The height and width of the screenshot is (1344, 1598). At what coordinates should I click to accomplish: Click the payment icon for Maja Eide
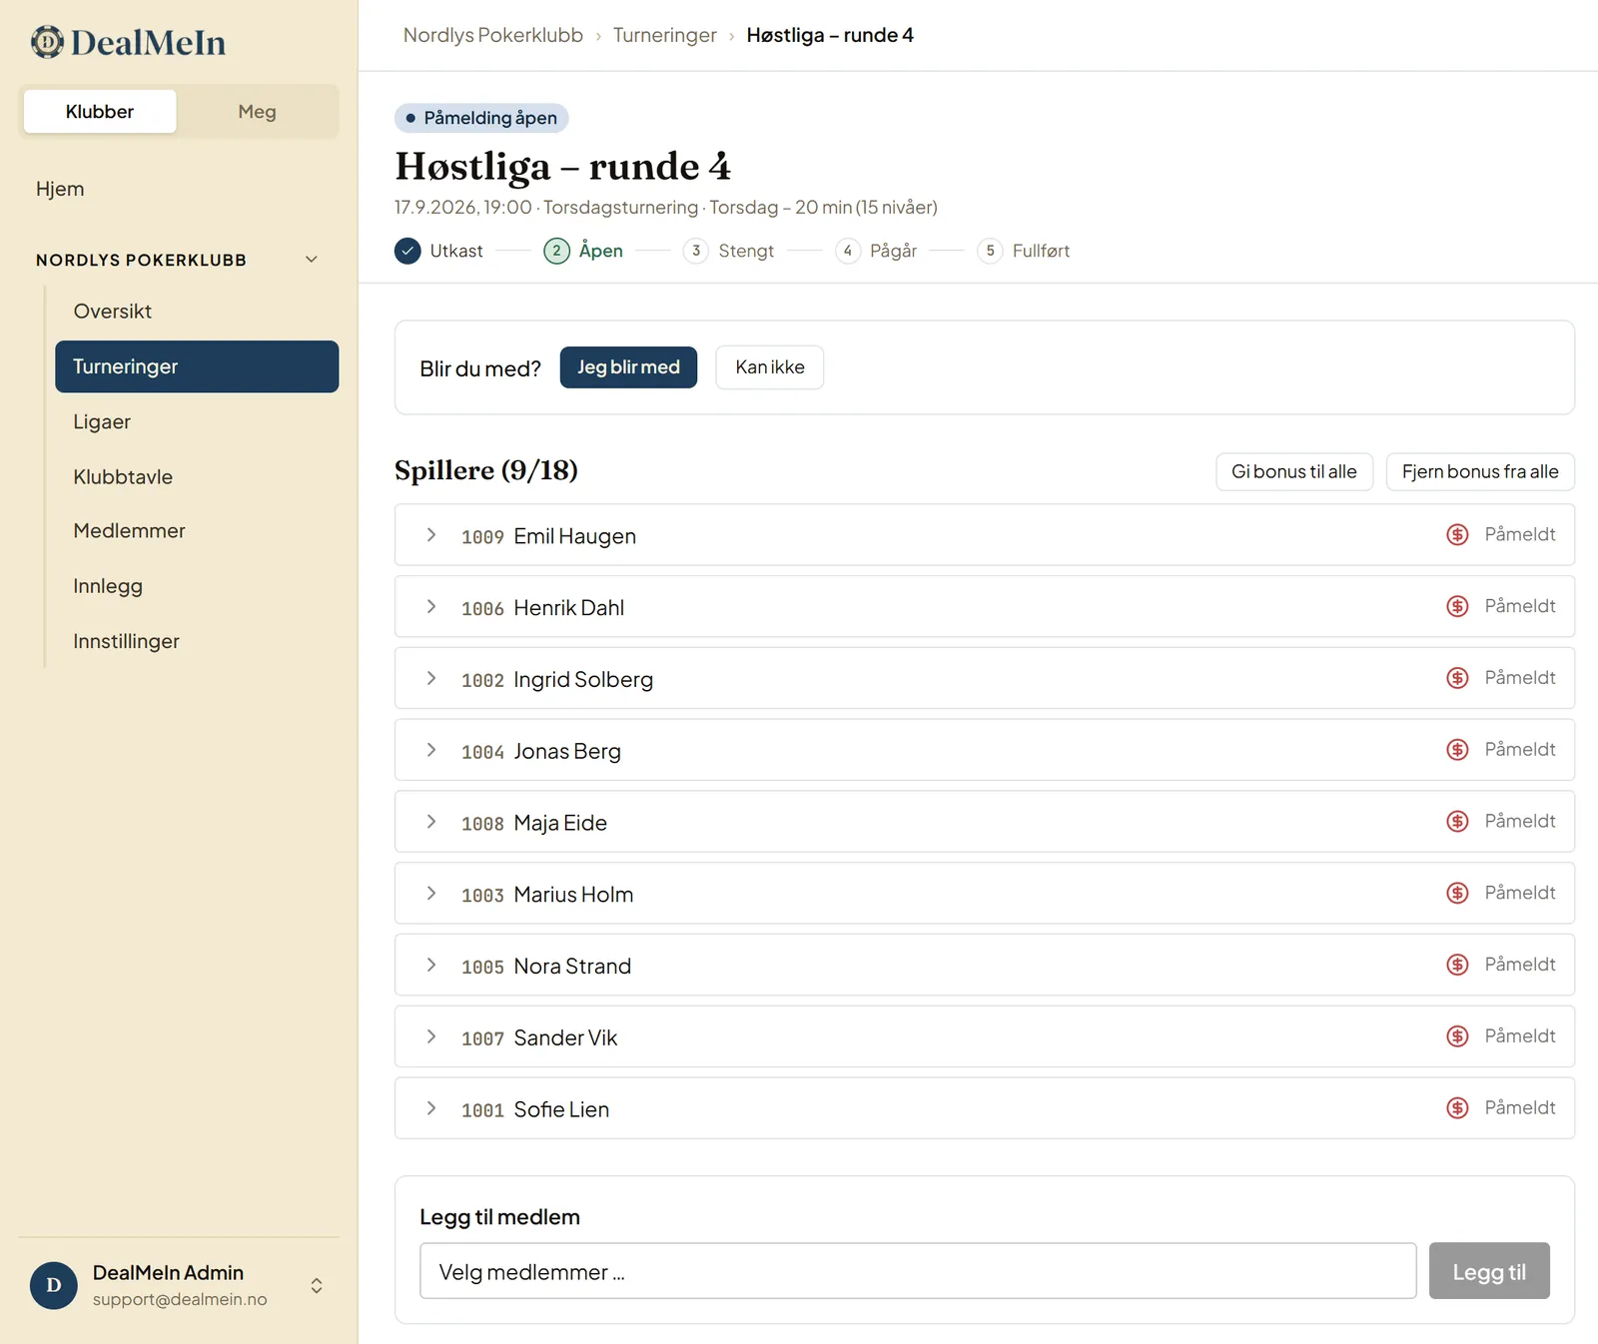click(x=1457, y=821)
